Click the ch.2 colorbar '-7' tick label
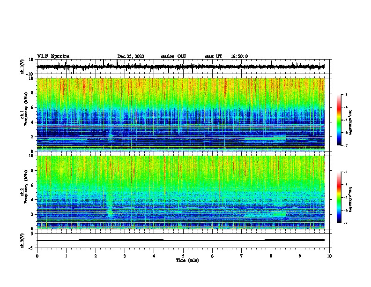Viewport: 371px width, 287px height. tap(345, 223)
